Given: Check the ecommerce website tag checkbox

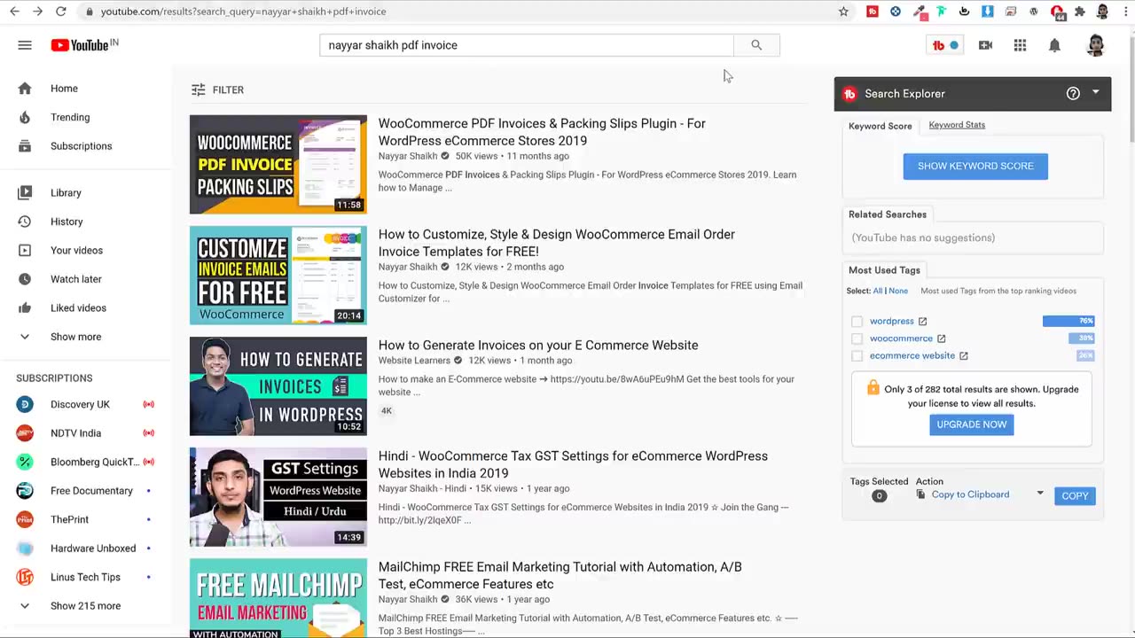Looking at the screenshot, I should tap(857, 356).
